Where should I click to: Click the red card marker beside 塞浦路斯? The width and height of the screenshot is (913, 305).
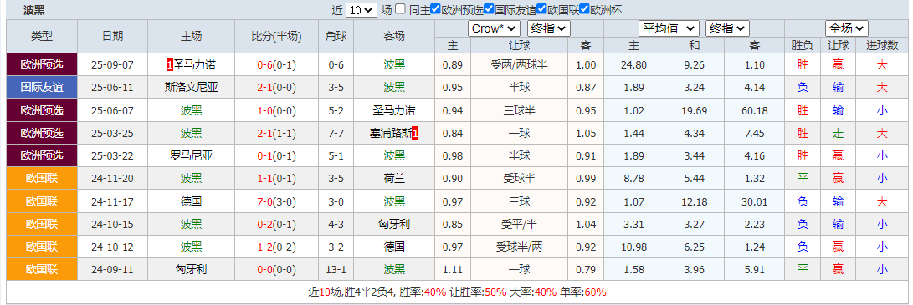click(415, 134)
